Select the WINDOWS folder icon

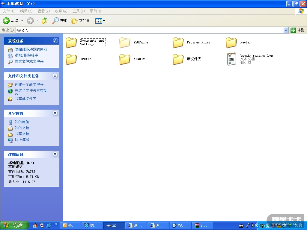(x=125, y=59)
